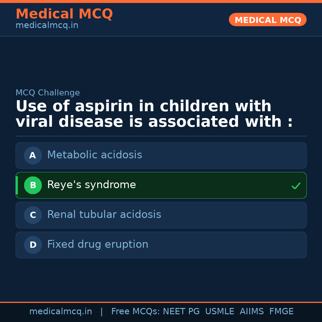Click the FMGE footer text

click(281, 312)
